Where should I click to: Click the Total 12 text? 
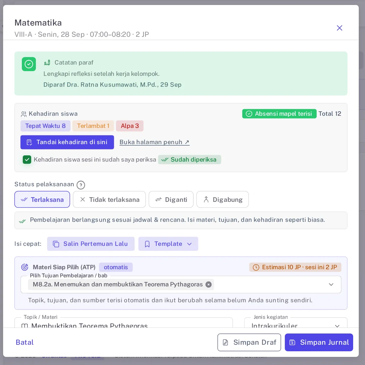click(330, 114)
